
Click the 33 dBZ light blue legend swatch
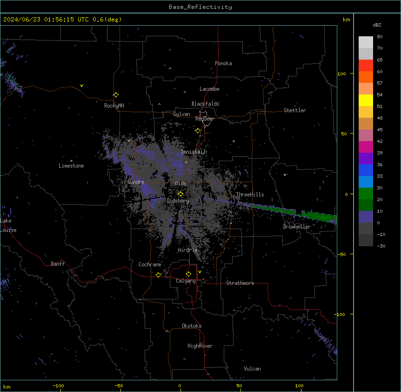[366, 182]
